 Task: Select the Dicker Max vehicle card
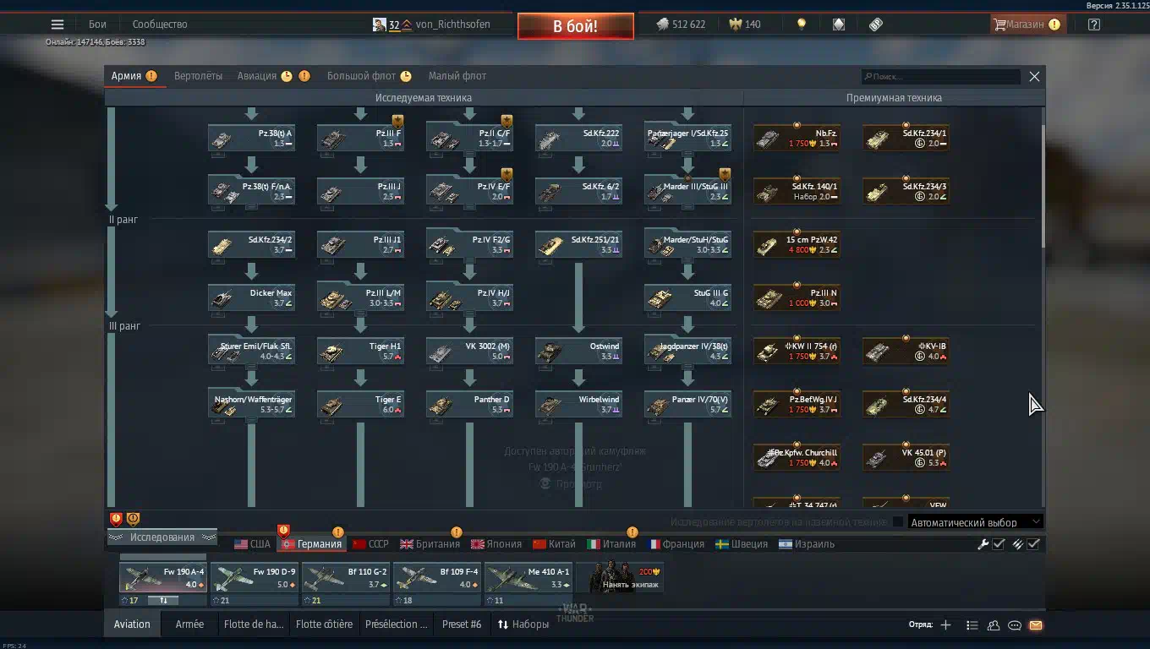251,297
